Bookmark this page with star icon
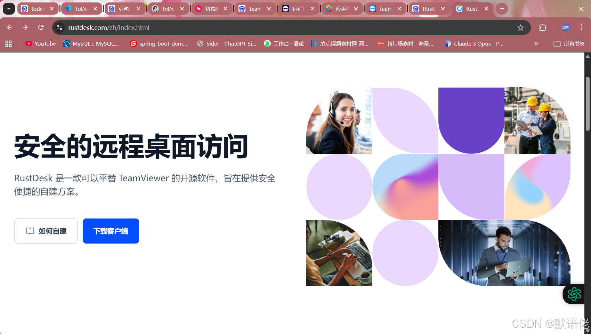The width and height of the screenshot is (591, 334). point(520,27)
